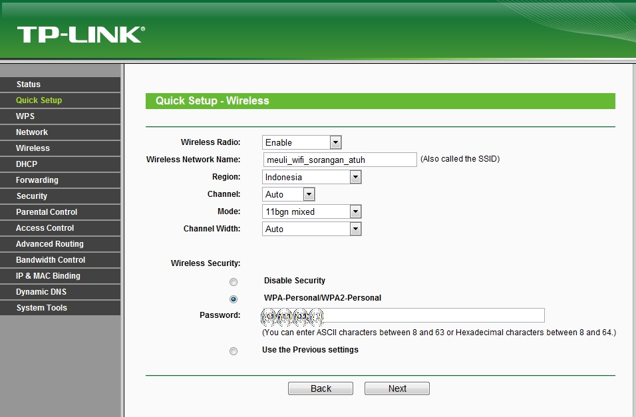
Task: Go to Dynamic DNS
Action: click(60, 292)
